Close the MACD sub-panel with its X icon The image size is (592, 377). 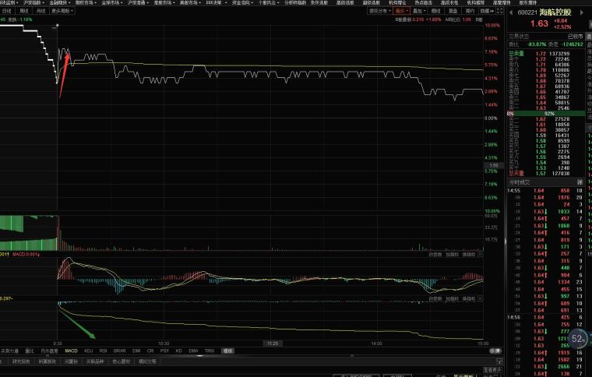pyautogui.click(x=480, y=255)
